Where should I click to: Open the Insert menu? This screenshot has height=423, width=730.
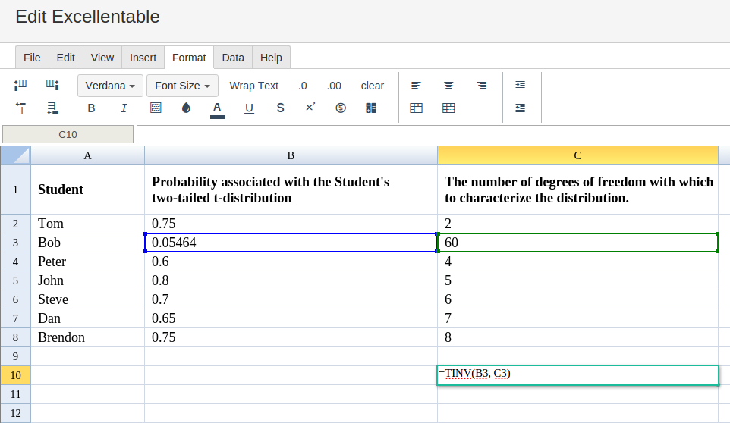[x=143, y=58]
